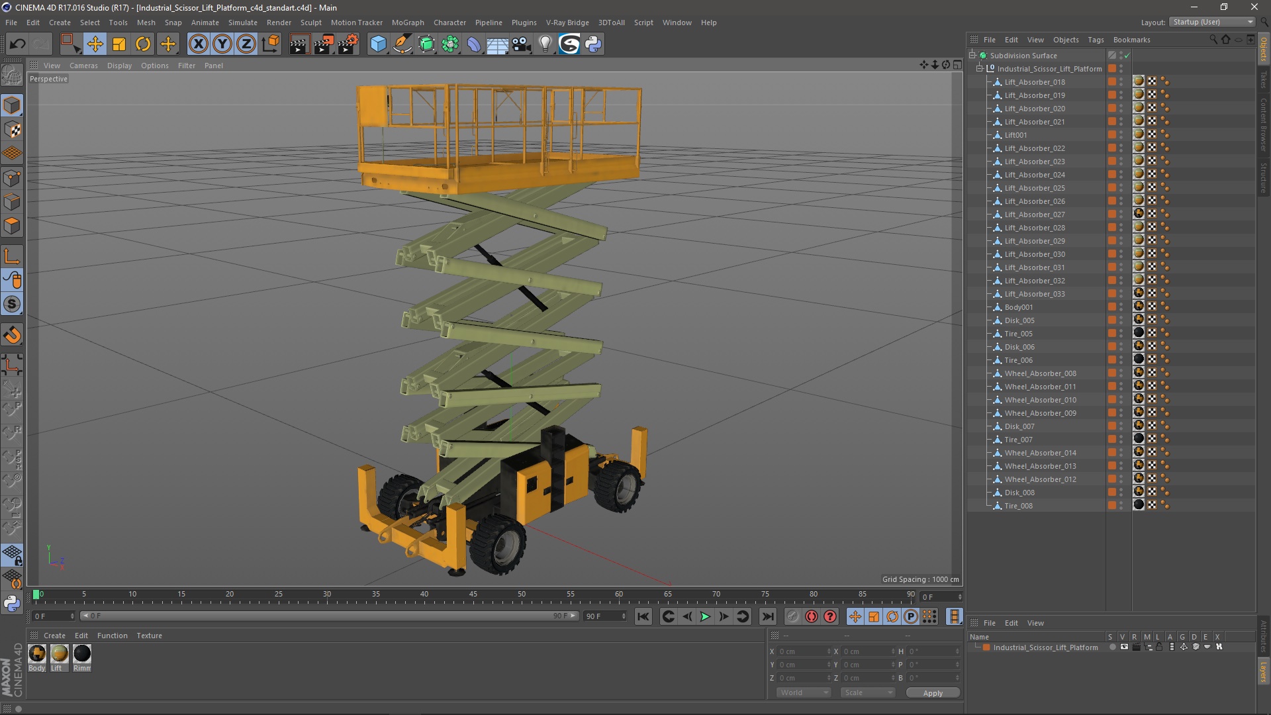Open the World coordinate system dropdown

[804, 692]
